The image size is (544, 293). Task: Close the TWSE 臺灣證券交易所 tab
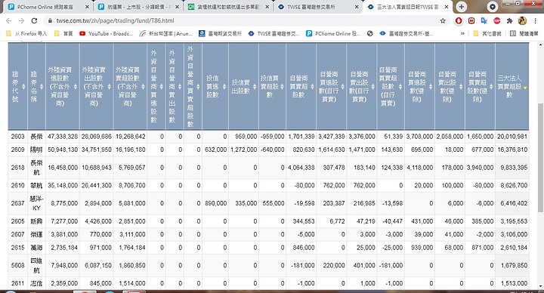tap(357, 7)
